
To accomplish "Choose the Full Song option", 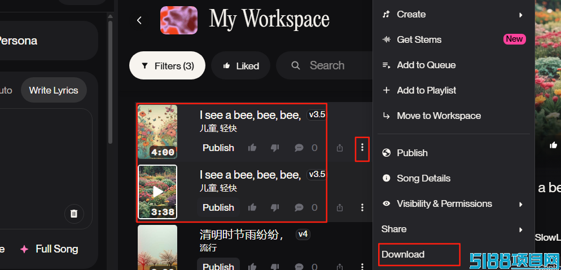I will click(x=49, y=249).
